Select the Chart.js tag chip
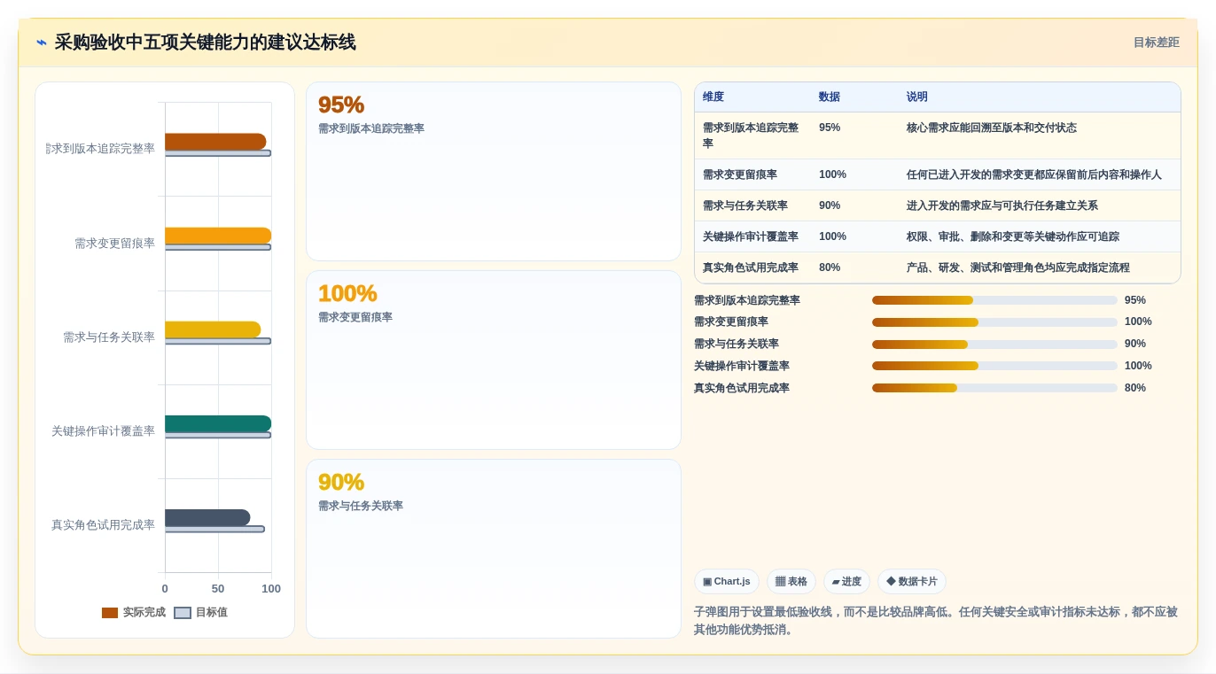Image resolution: width=1216 pixels, height=674 pixels. point(727,582)
